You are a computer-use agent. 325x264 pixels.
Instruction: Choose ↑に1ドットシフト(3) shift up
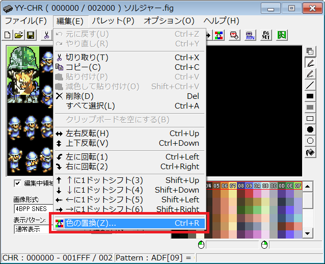[130, 180]
